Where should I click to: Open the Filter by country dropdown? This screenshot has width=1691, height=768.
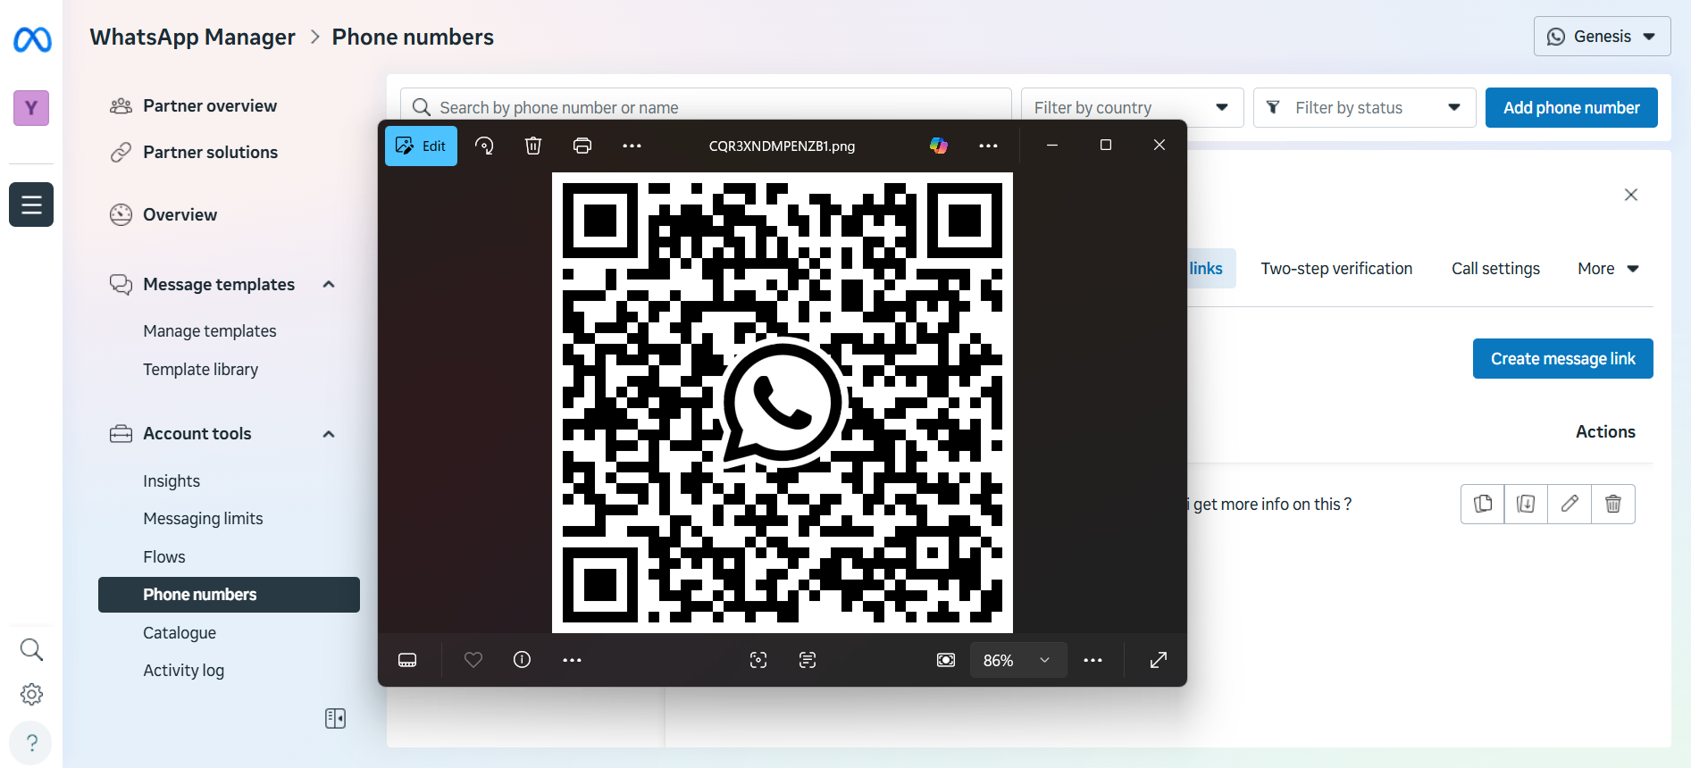click(x=1131, y=108)
